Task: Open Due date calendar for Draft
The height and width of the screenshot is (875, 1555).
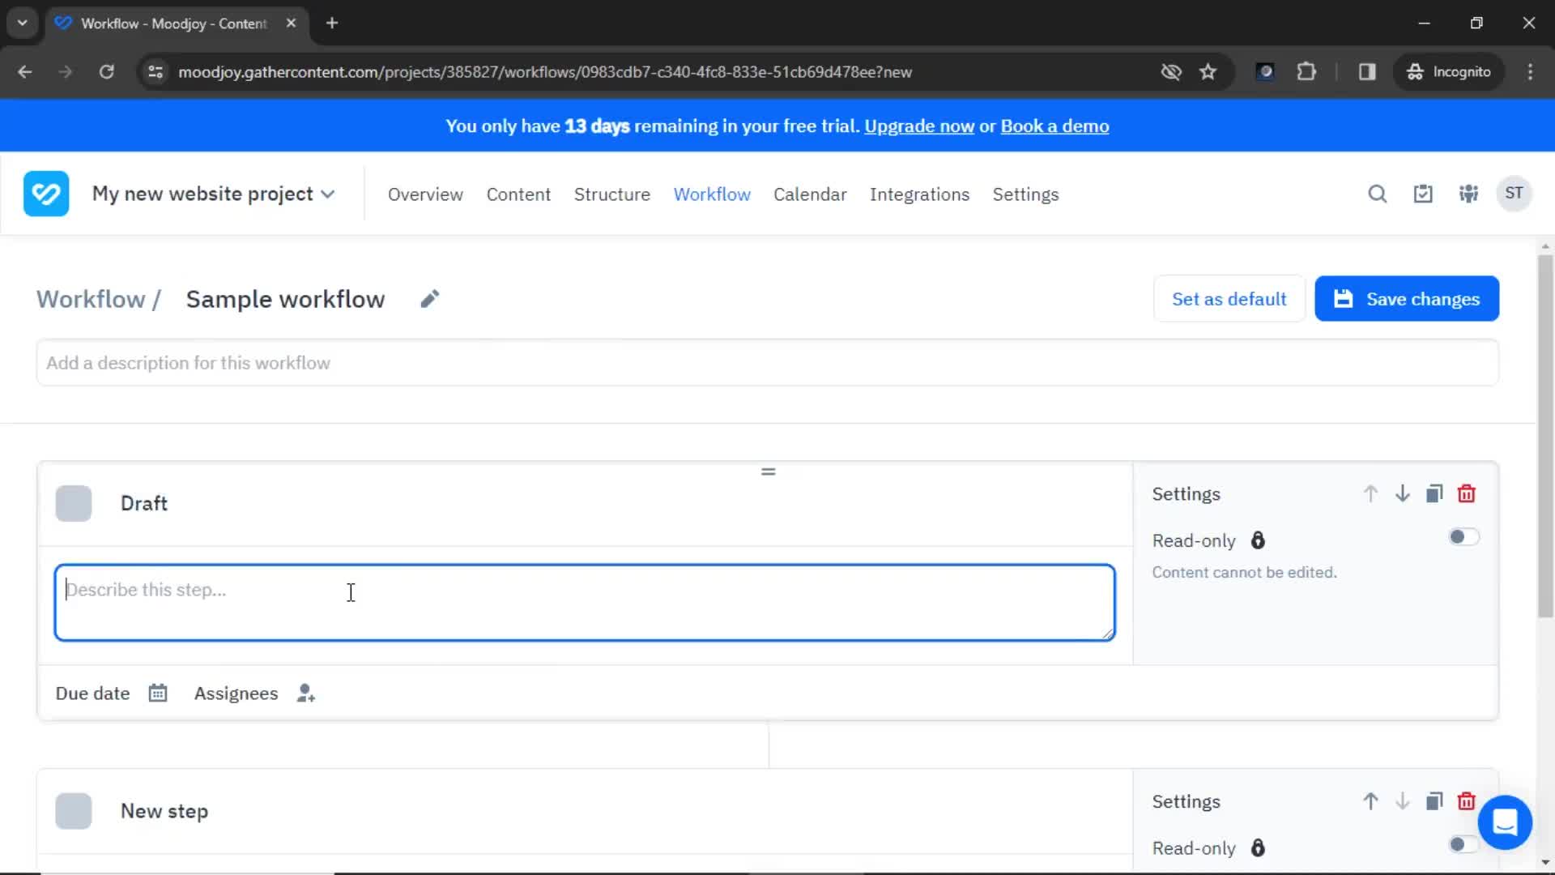Action: pos(158,694)
